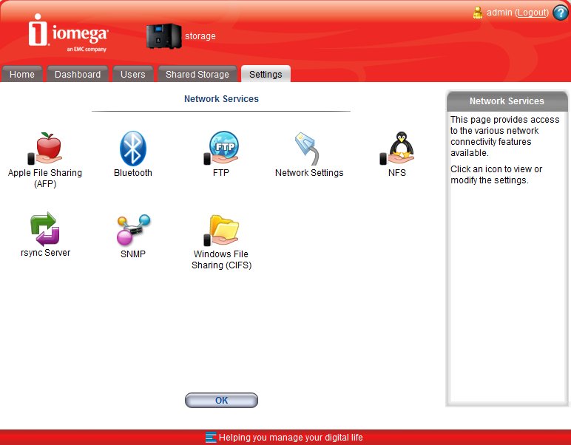
Task: Click the Iomega logo
Action: [x=69, y=33]
